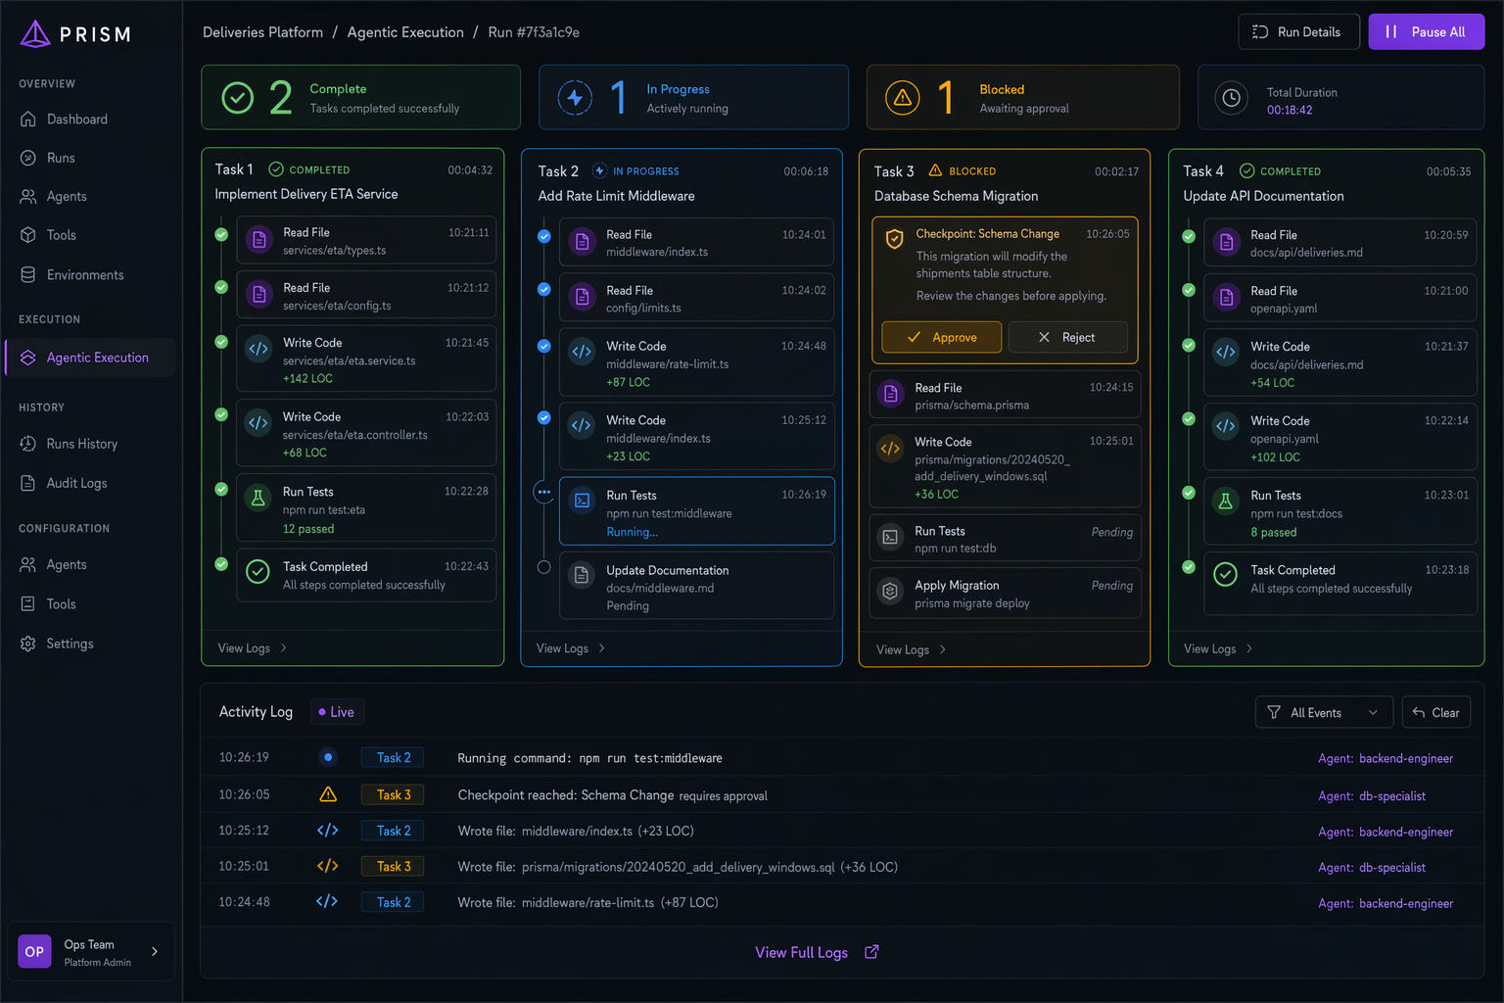Click Task 3 BLOCKED status badge

tap(962, 170)
